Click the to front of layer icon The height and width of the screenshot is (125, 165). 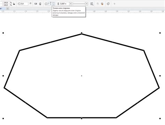pyautogui.click(x=98, y=4)
